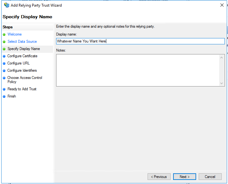Select Choose Access Control Policy step
This screenshot has width=228, height=184.
[x=25, y=80]
